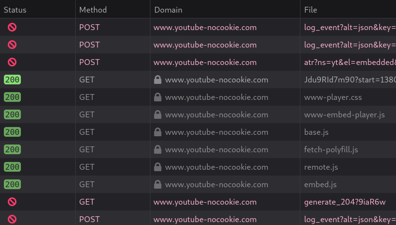Click the 200 status badge for www-player.css
396x225 pixels.
click(x=13, y=97)
